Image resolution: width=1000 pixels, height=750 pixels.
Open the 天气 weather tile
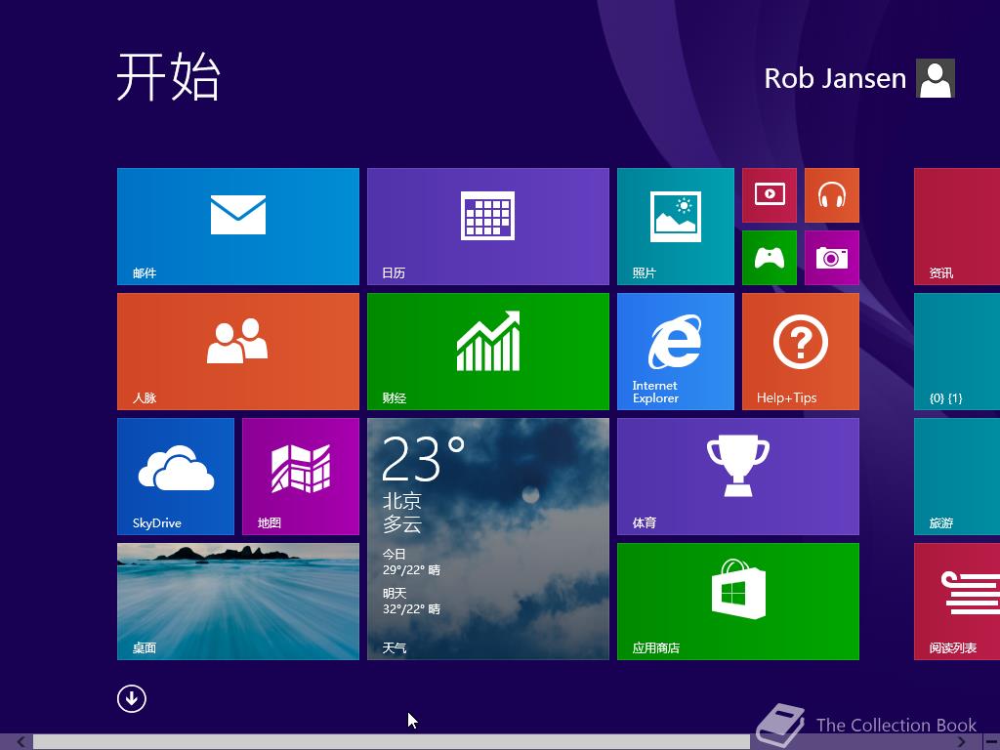click(x=488, y=539)
